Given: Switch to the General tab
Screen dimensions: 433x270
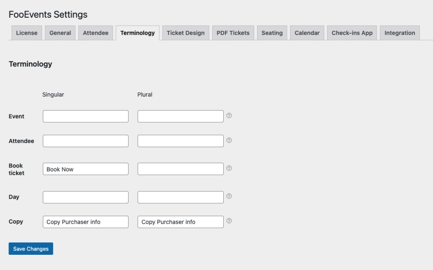Looking at the screenshot, I should point(60,33).
